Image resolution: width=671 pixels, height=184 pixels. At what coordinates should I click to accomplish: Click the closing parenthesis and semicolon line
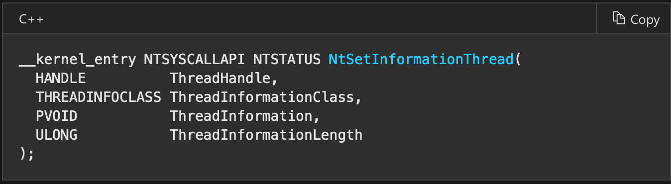(x=27, y=154)
